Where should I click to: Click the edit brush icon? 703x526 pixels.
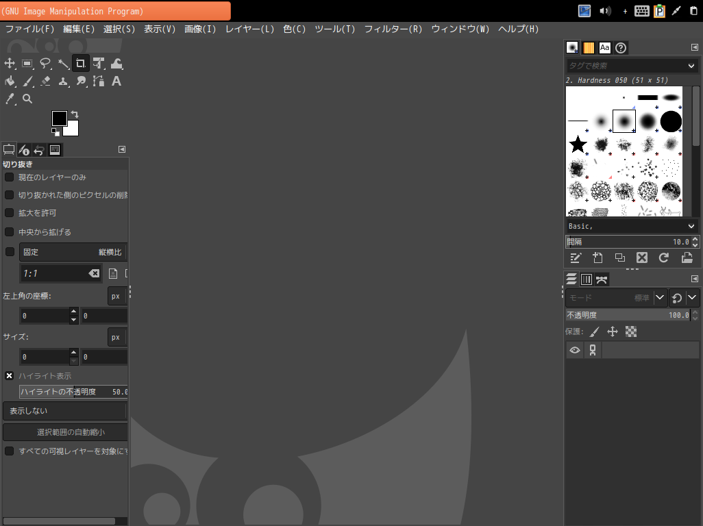pyautogui.click(x=576, y=258)
